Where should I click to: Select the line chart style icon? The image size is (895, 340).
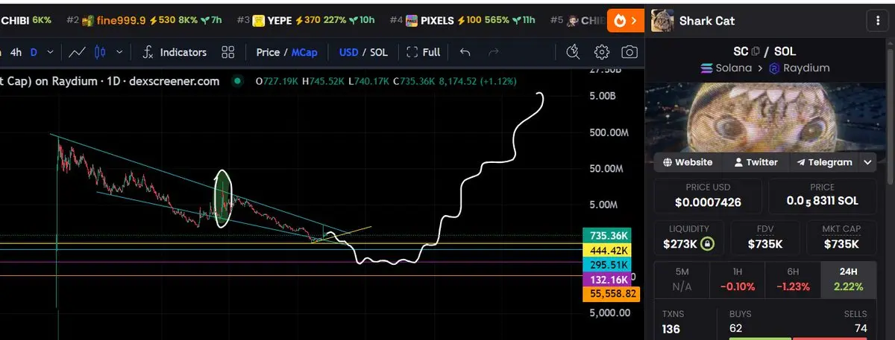coord(77,52)
